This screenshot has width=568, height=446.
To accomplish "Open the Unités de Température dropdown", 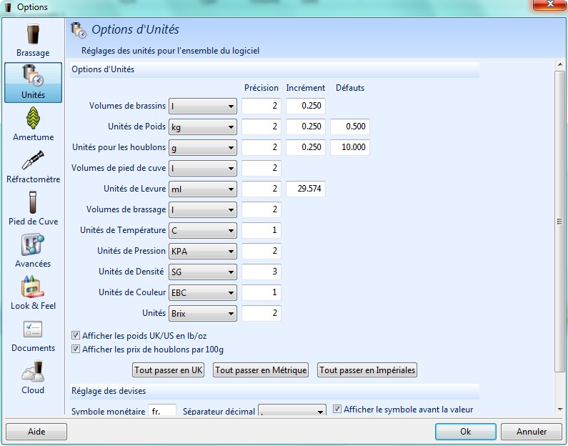I will [x=203, y=231].
